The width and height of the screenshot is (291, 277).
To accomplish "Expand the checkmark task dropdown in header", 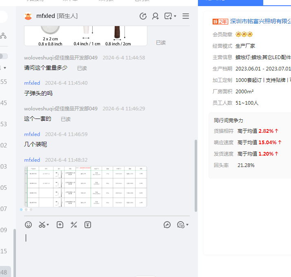I will (175, 16).
